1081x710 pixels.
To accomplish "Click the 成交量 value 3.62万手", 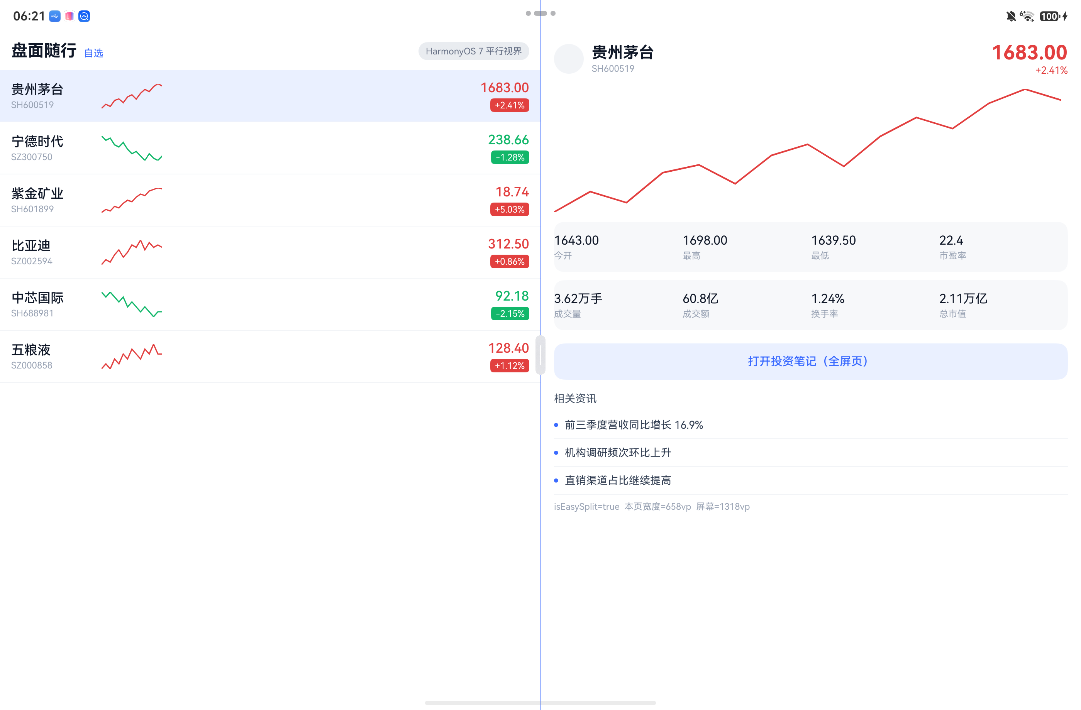I will (x=578, y=298).
